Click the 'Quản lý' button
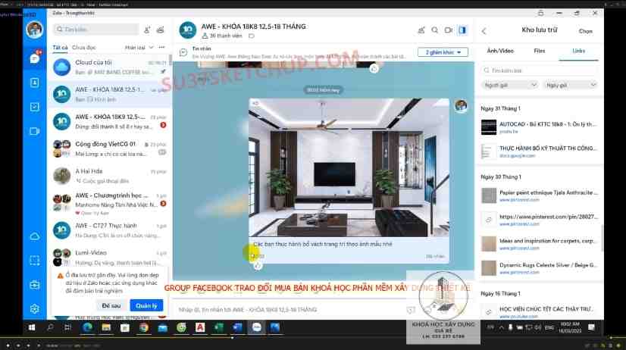Viewport: 626px width, 350px height. 146,305
